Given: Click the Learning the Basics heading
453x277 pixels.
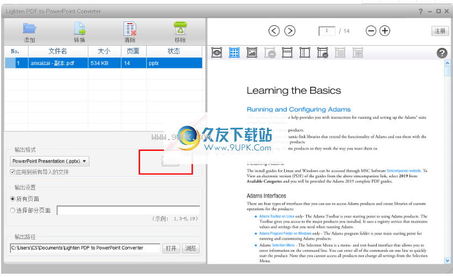Looking at the screenshot, I should pos(294,90).
